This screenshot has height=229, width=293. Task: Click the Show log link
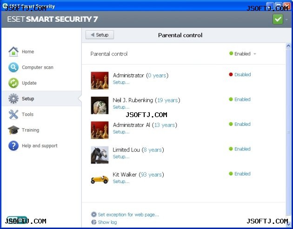(107, 222)
